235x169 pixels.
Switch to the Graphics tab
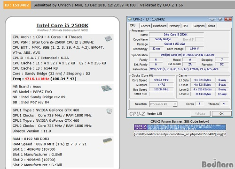199,26
